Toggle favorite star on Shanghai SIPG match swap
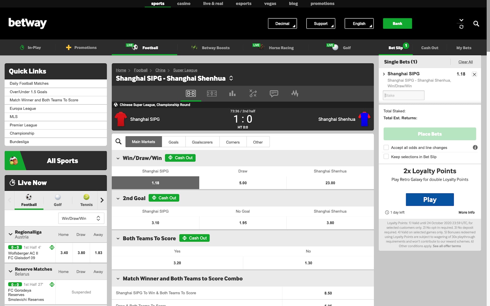Image resolution: width=490 pixels, height=306 pixels. (232, 78)
